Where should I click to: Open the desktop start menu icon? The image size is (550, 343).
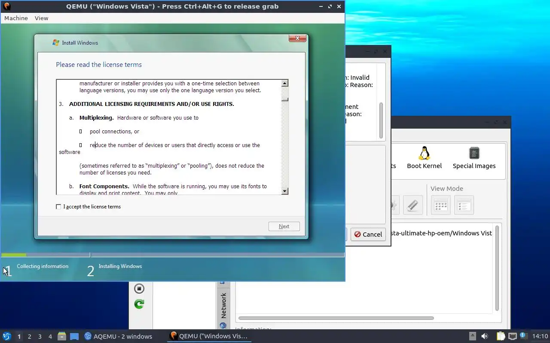coord(6,336)
